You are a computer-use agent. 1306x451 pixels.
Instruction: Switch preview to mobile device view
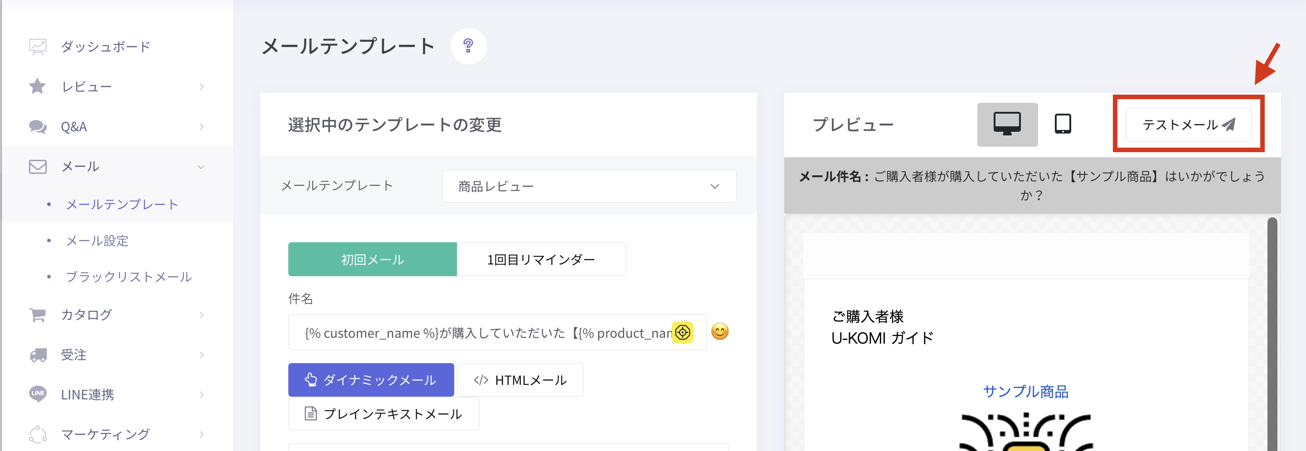pos(1063,124)
